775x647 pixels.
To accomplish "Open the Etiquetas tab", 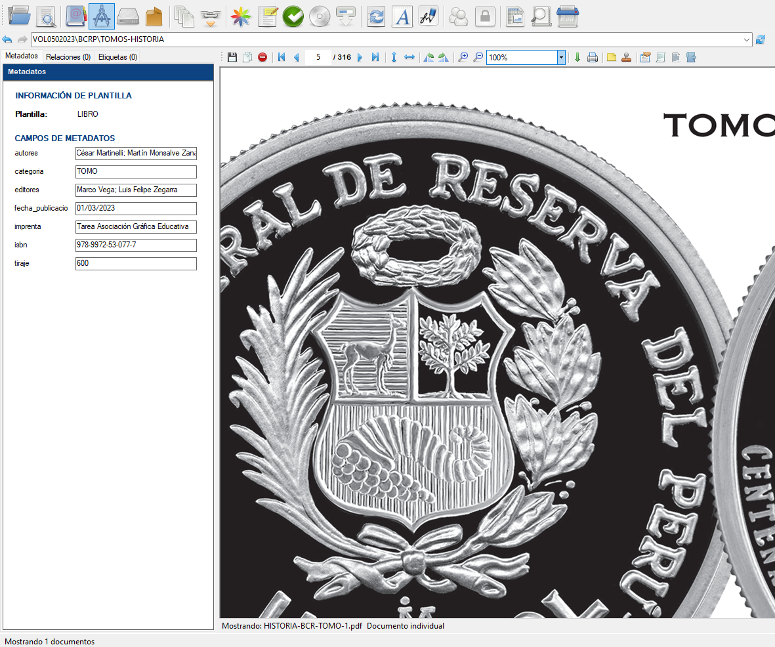I will (x=117, y=57).
